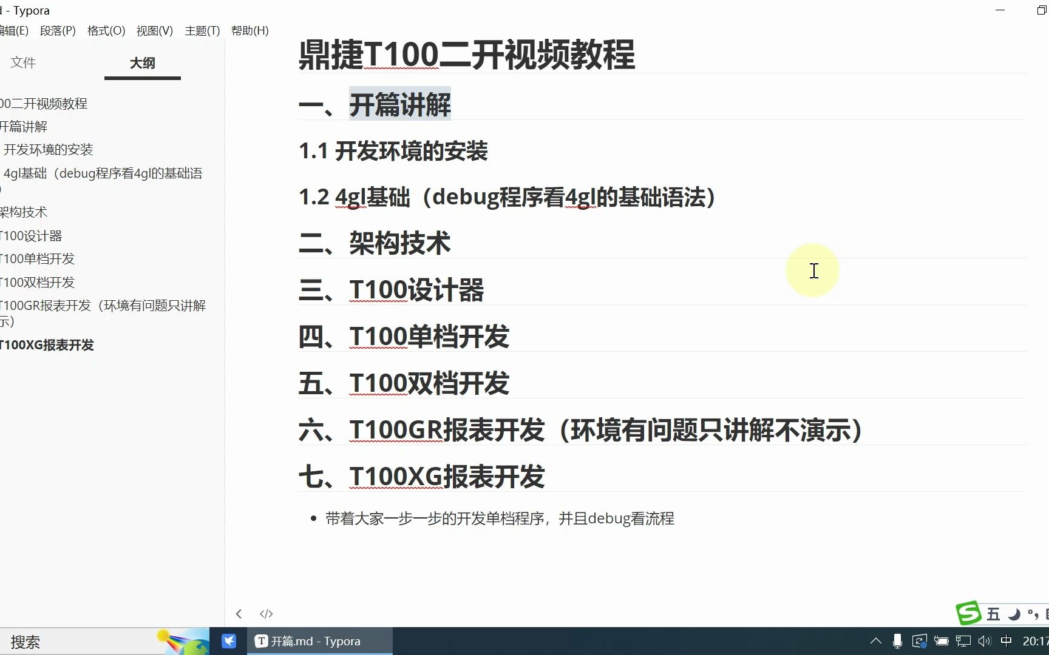The image size is (1049, 655).
Task: Select T100GR报表开发 outline entry
Action: (103, 314)
